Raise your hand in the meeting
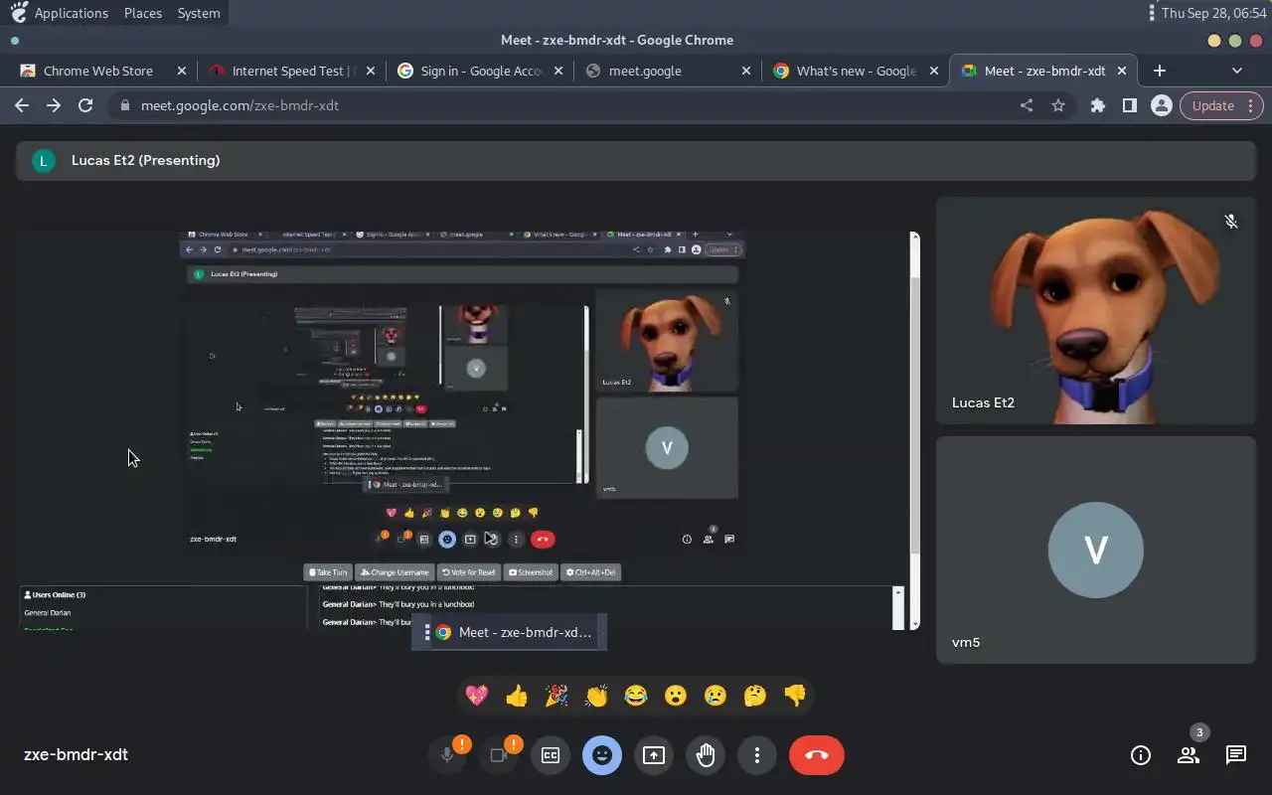The height and width of the screenshot is (795, 1272). [706, 755]
